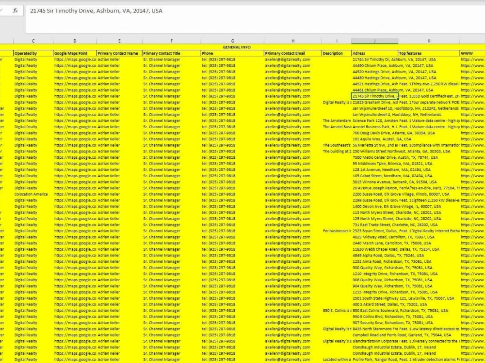
Task: Select the 'Primary Contact Name' header cell
Action: coord(119,53)
